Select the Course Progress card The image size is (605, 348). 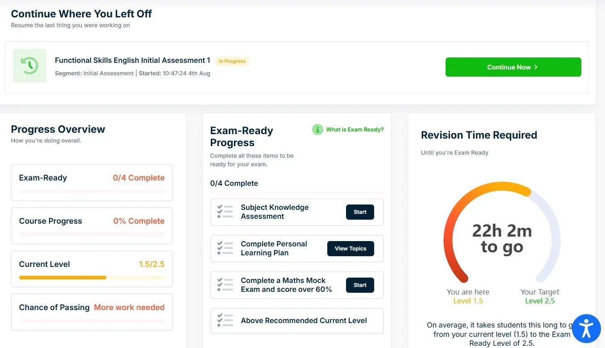pos(92,225)
